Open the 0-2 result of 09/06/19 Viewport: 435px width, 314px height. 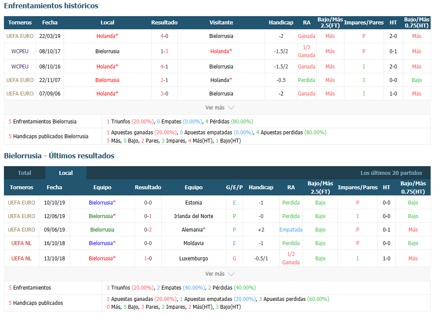(x=148, y=230)
